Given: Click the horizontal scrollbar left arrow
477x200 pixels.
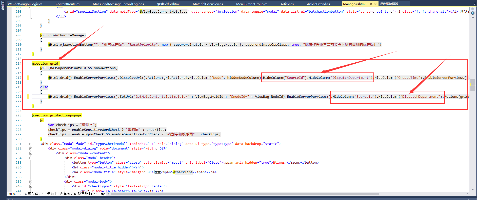Looking at the screenshot, I should (x=109, y=194).
